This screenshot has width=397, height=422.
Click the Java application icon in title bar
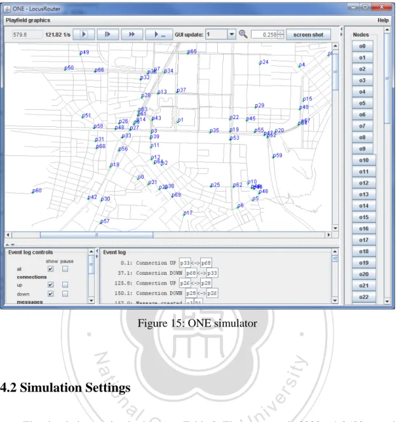7,9
